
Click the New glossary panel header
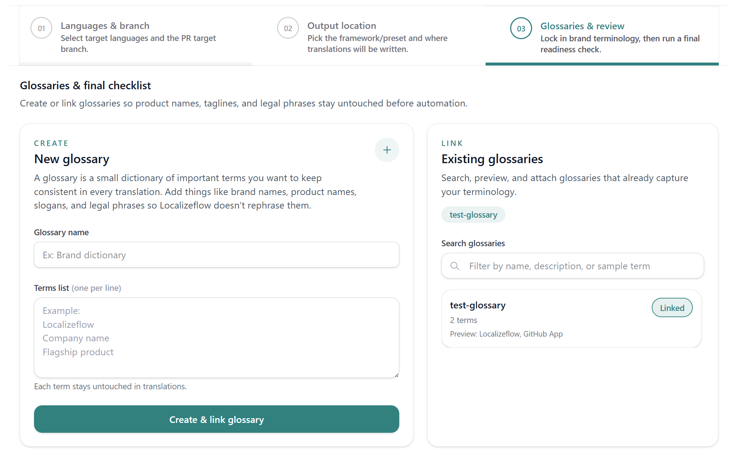(72, 159)
